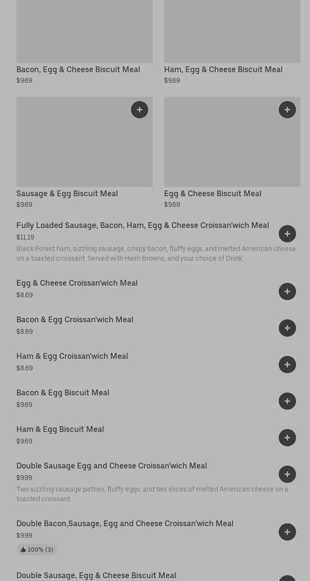Add Ham & Egg Biscuit Meal plus button

coord(287,438)
